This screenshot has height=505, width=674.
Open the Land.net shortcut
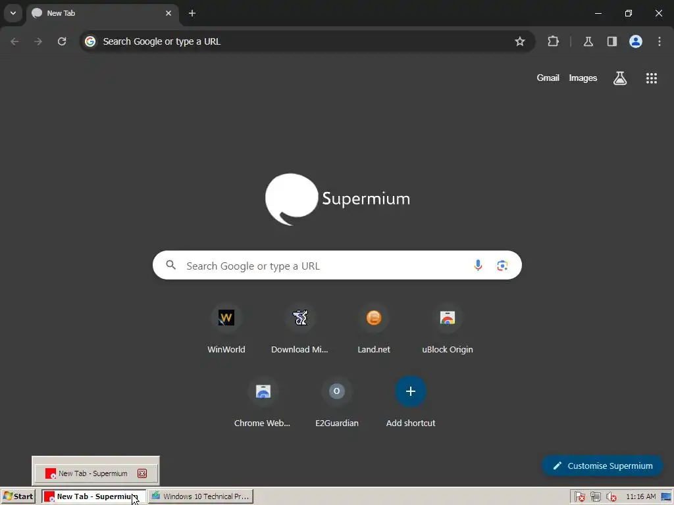[x=374, y=330]
